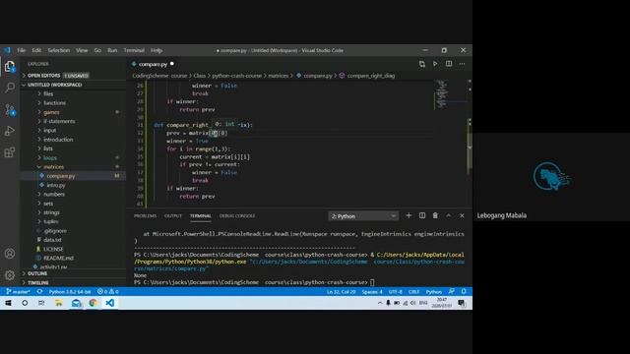The image size is (630, 354).
Task: Click the master branch status item
Action: (x=18, y=291)
